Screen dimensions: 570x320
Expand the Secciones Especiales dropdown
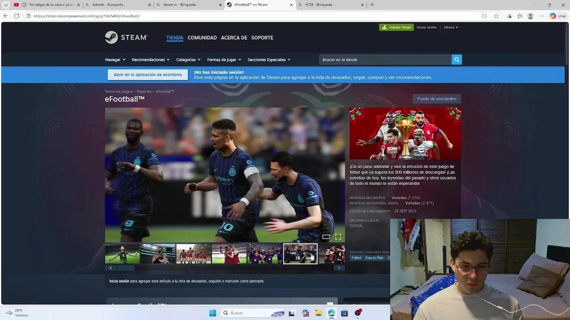269,60
